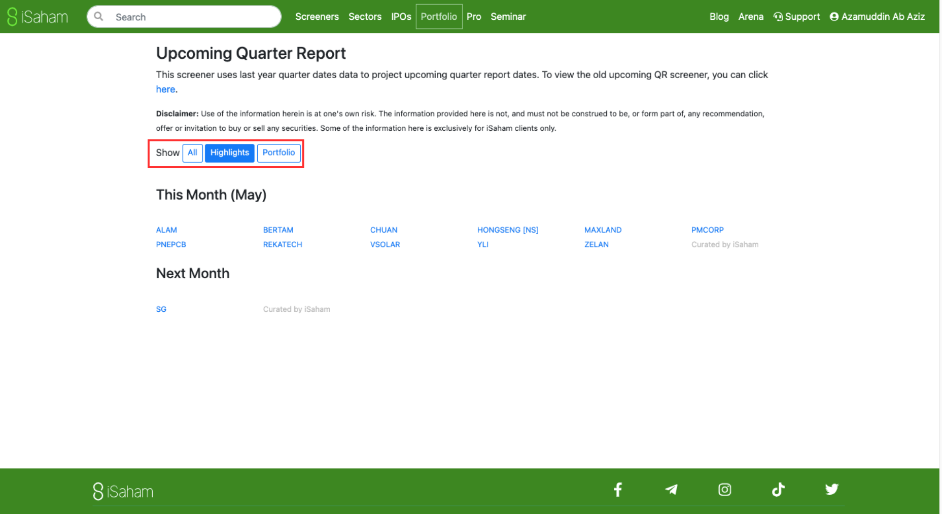Open the Screeners menu
The image size is (942, 514).
(317, 17)
